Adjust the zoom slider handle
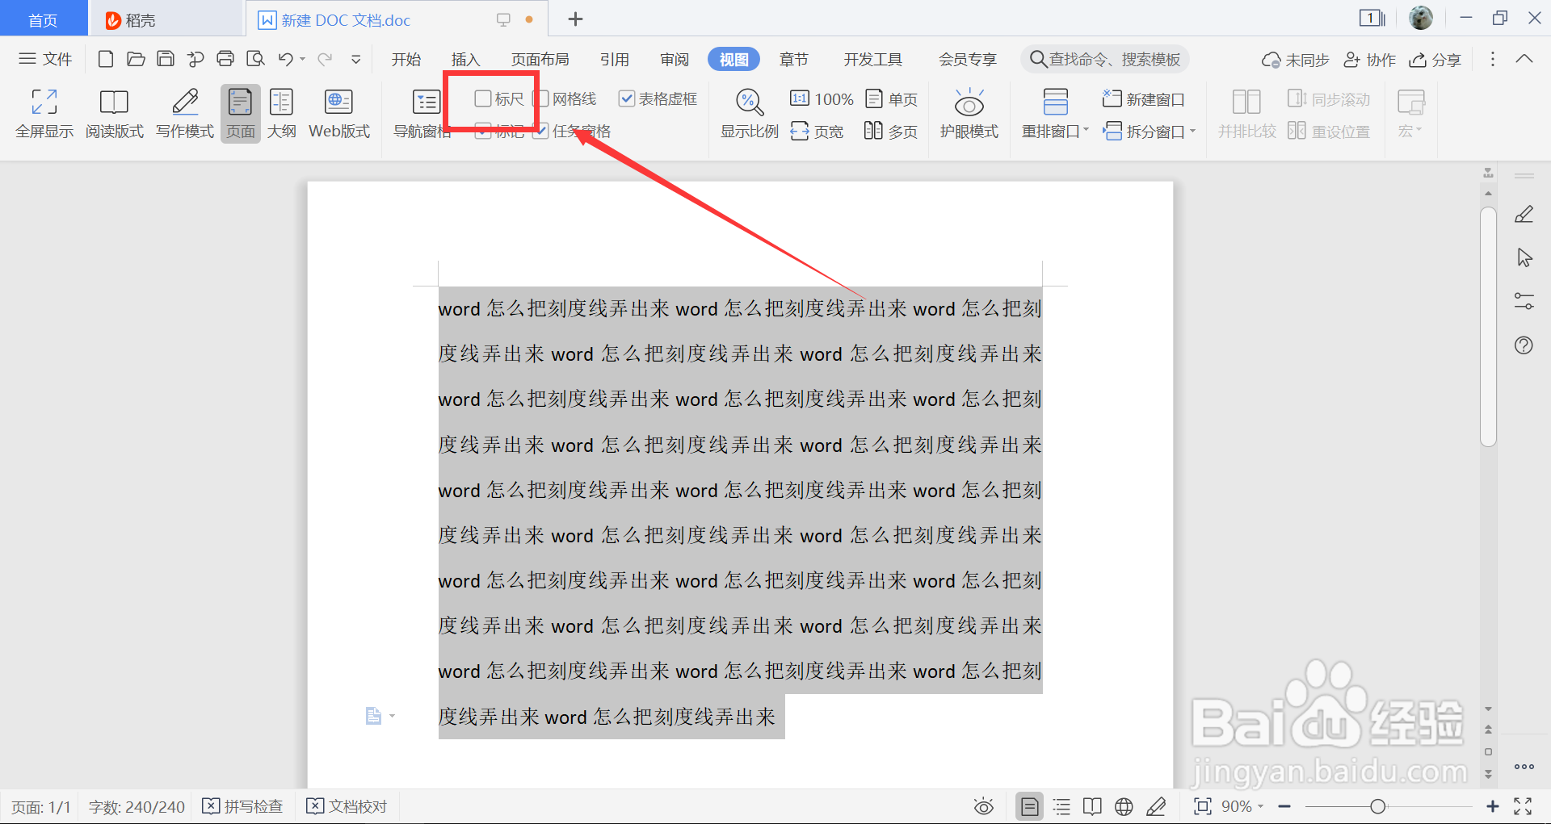The image size is (1551, 824). (x=1377, y=806)
